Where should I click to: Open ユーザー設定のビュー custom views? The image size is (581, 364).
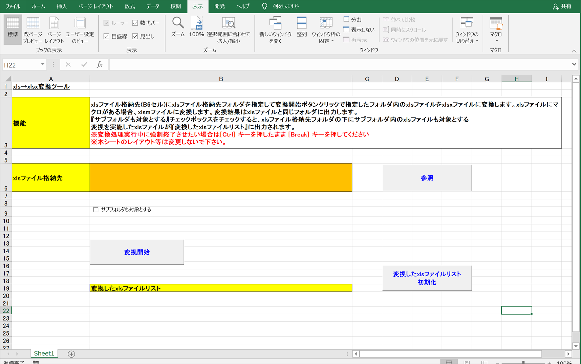(x=80, y=29)
